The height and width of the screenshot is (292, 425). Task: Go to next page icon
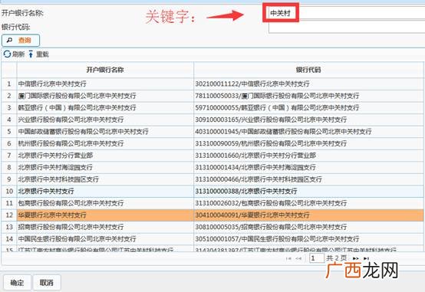[x=356, y=259]
